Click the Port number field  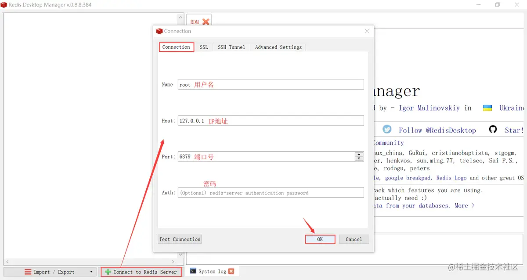point(267,156)
